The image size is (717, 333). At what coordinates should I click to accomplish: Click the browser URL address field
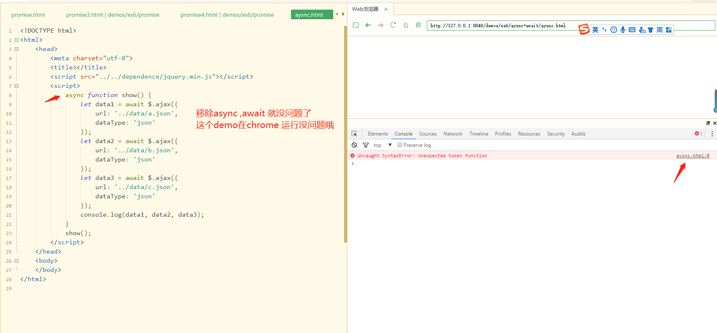coord(571,26)
